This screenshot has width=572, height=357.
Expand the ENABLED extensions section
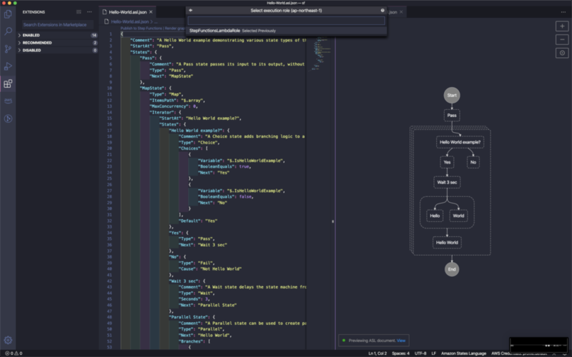57,35
